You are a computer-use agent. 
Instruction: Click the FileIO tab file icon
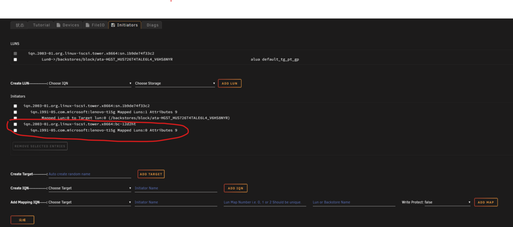(x=87, y=25)
